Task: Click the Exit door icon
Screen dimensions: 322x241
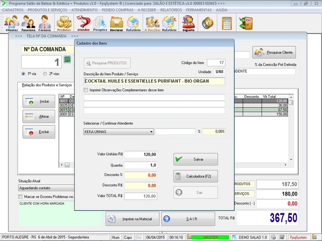Action: [245, 23]
